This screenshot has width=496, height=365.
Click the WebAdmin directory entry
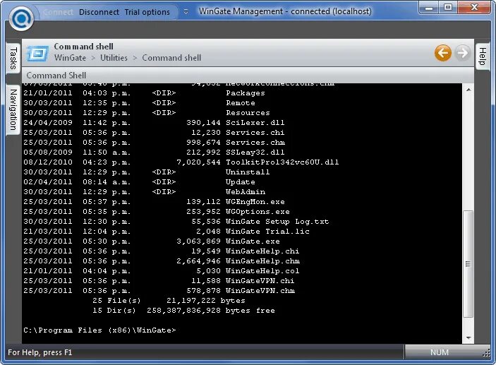[x=246, y=192]
